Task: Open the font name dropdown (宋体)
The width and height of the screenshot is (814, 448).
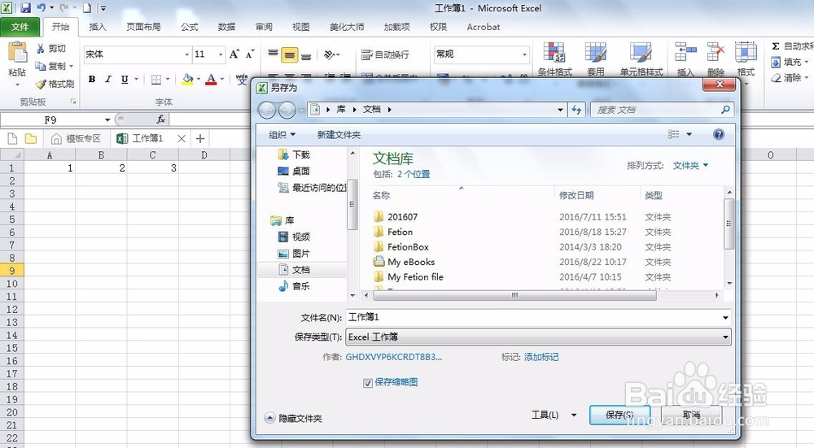Action: (187, 54)
